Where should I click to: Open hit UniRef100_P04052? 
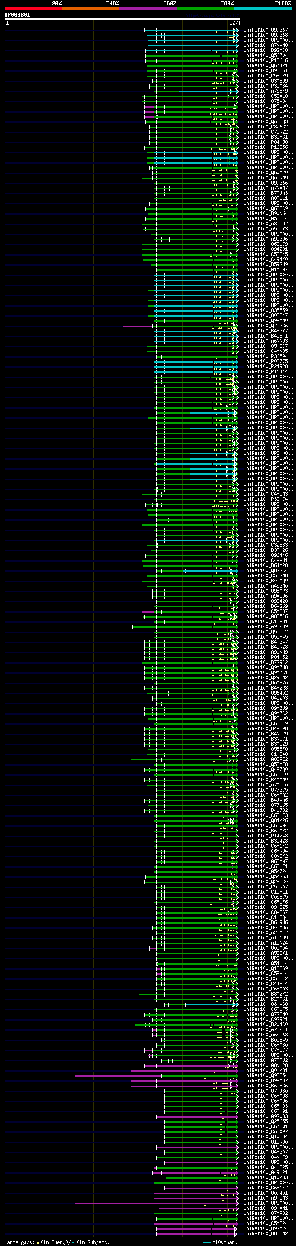(265, 658)
